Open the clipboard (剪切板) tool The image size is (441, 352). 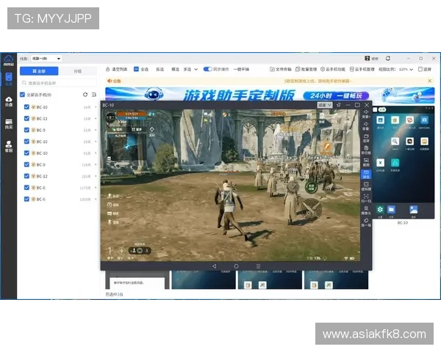(x=366, y=150)
